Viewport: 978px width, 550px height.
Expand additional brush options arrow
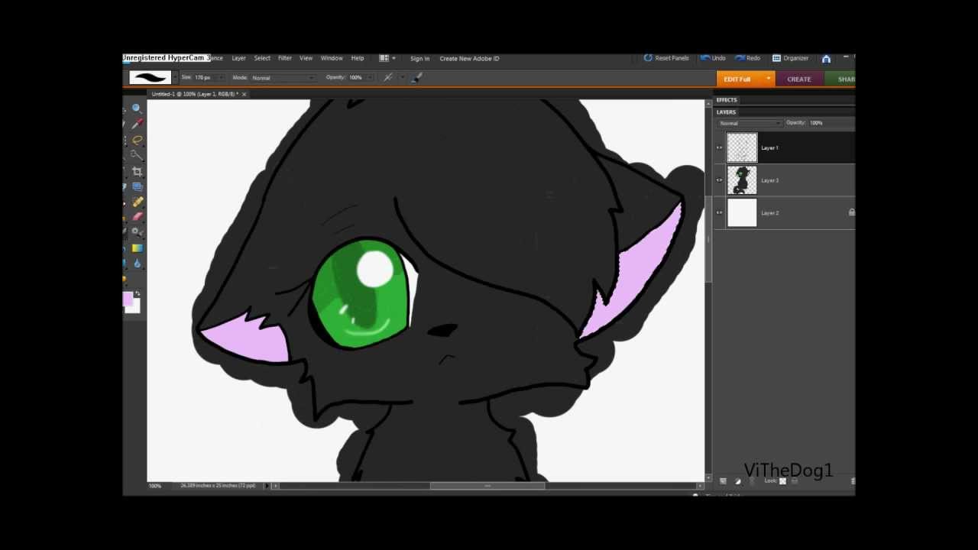coord(403,77)
